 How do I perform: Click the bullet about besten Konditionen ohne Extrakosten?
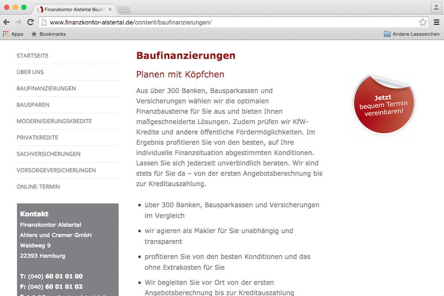click(x=228, y=262)
